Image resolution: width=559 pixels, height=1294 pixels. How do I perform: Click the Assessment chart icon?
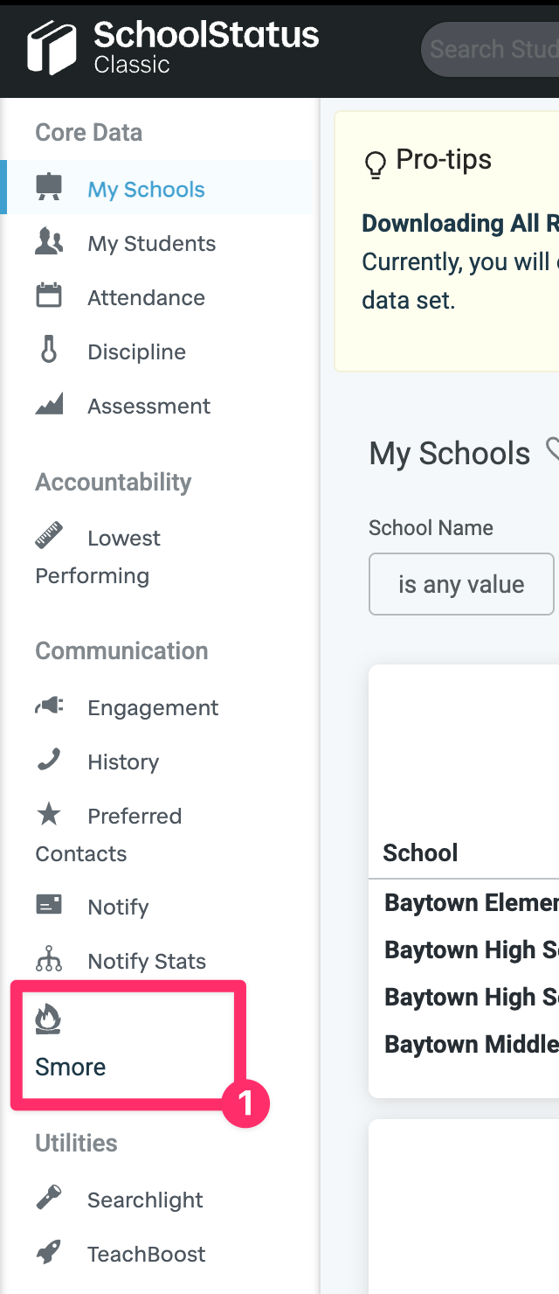coord(49,404)
